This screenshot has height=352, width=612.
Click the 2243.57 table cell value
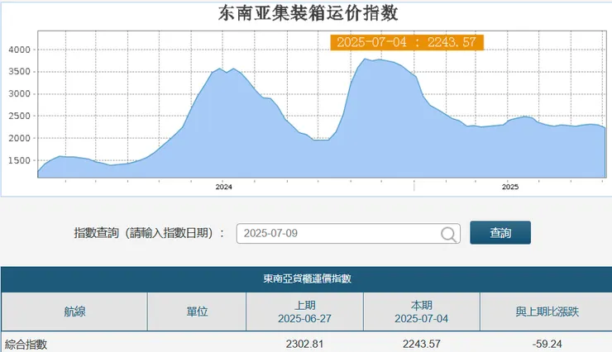(x=422, y=344)
